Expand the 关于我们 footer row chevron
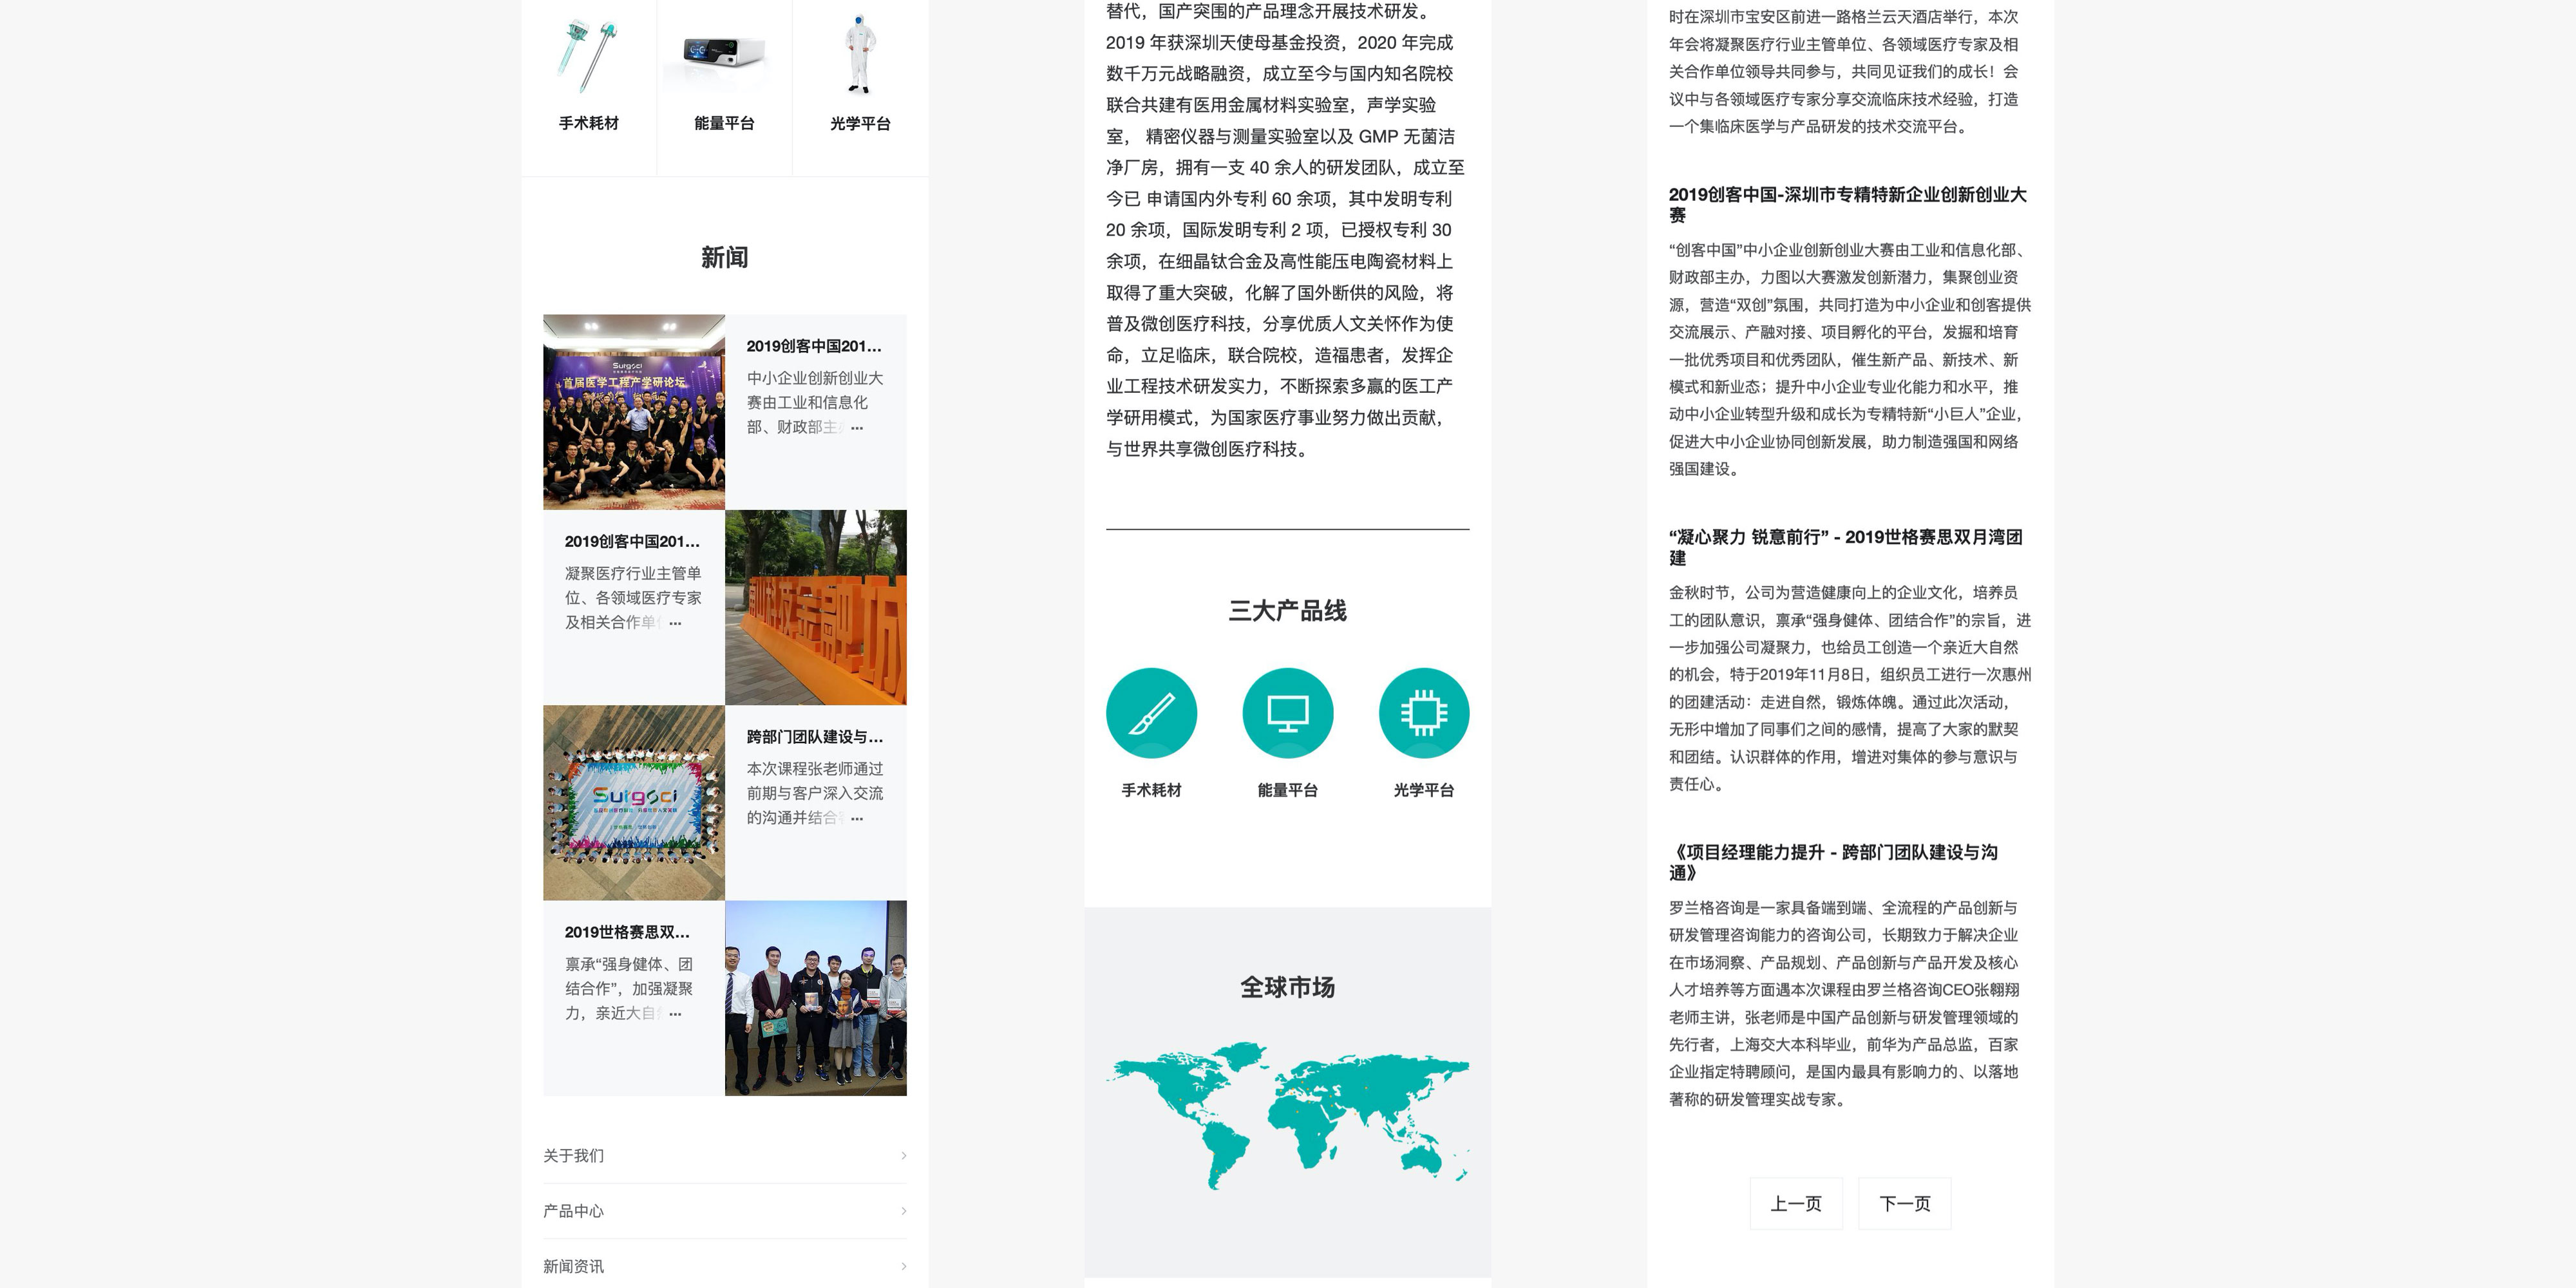 tap(903, 1156)
